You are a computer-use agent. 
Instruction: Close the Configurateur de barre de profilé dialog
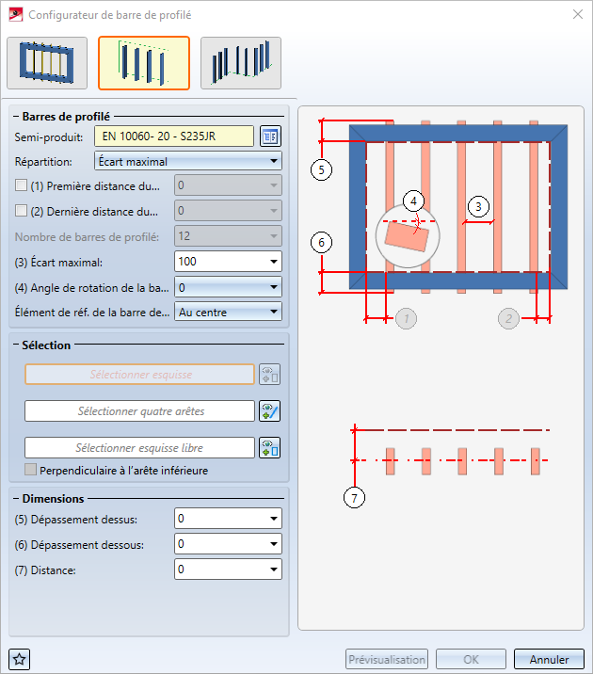578,15
